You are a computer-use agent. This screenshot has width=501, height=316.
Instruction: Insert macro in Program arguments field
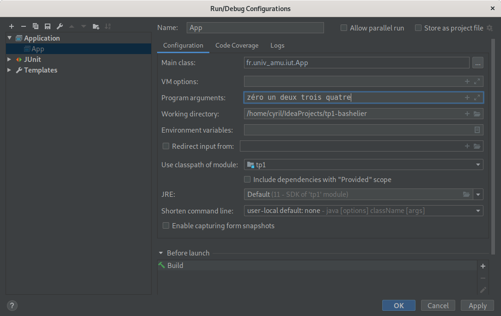[467, 97]
